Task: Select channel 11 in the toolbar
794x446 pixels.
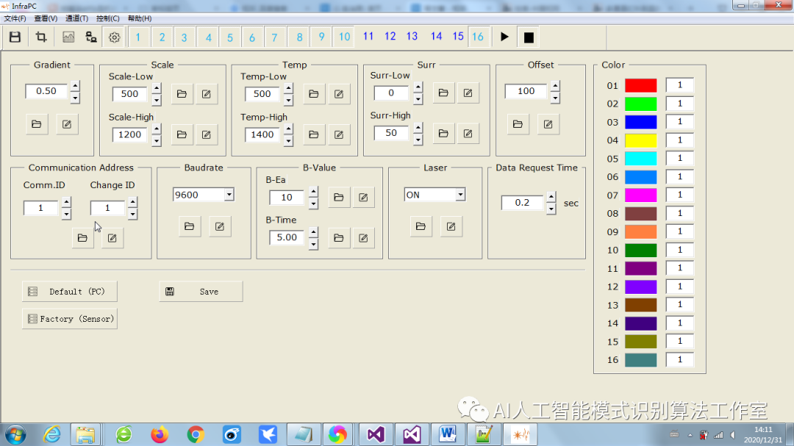Action: click(x=368, y=37)
